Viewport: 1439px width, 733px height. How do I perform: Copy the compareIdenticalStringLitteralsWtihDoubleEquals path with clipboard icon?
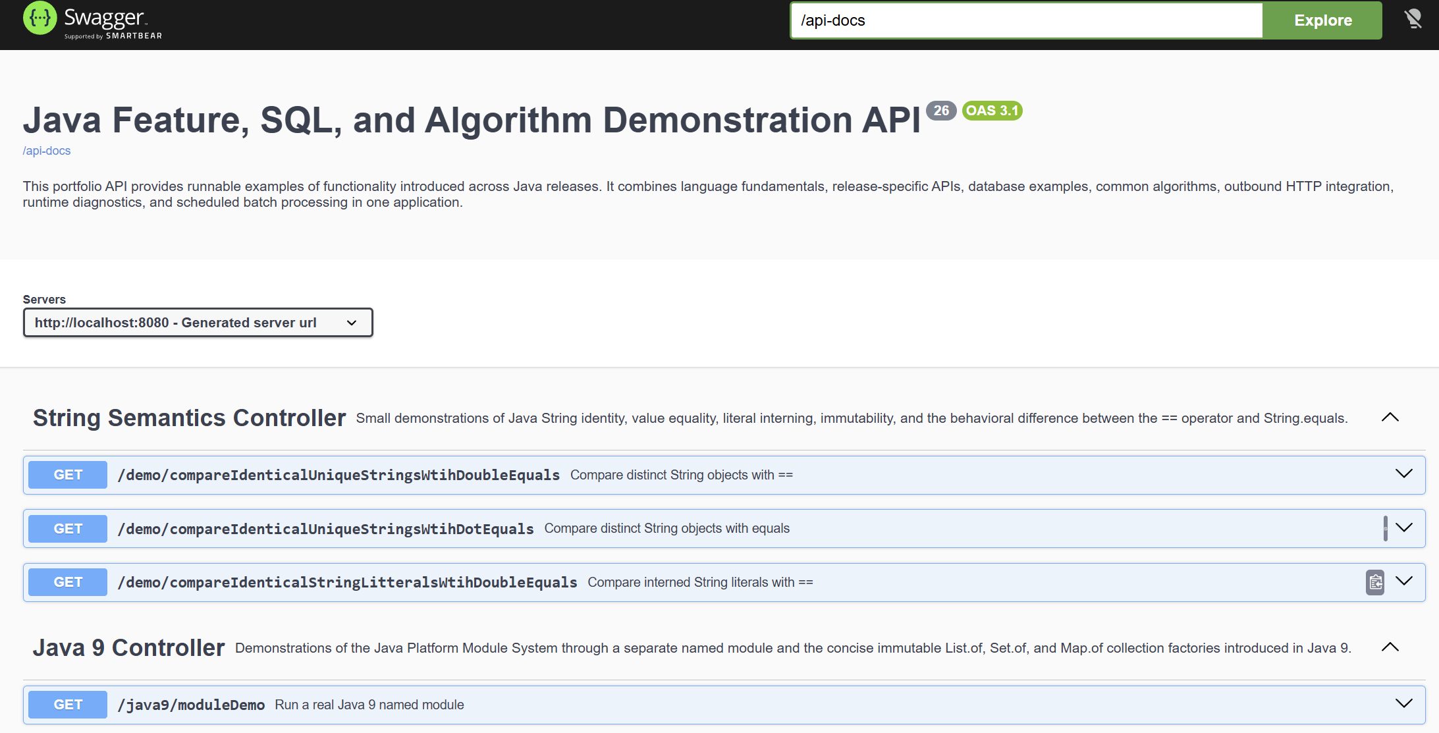tap(1375, 582)
